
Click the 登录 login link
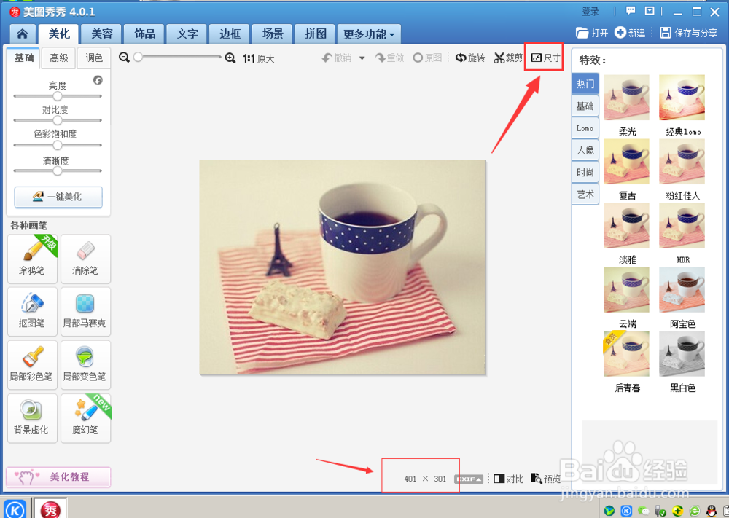[590, 11]
